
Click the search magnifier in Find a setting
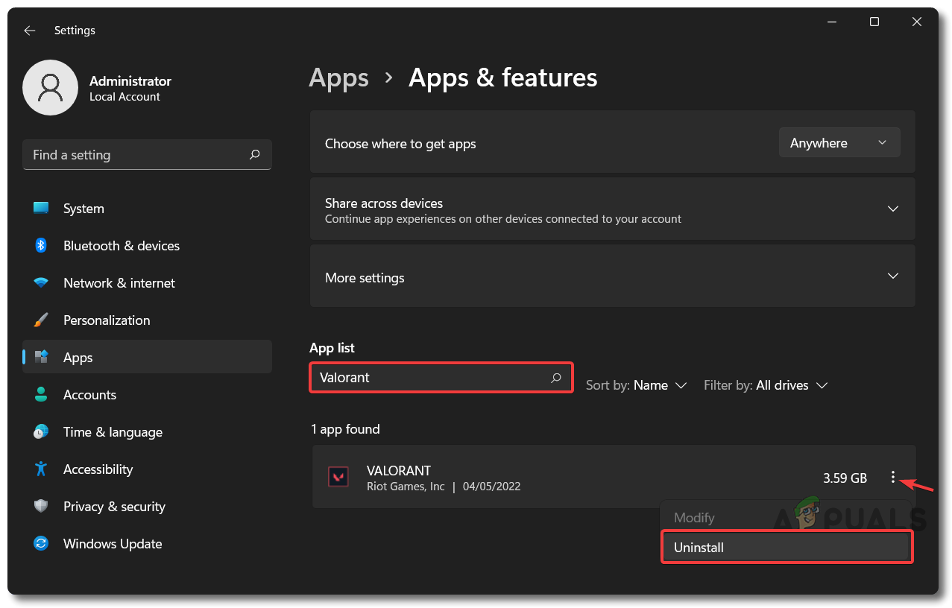tap(255, 155)
